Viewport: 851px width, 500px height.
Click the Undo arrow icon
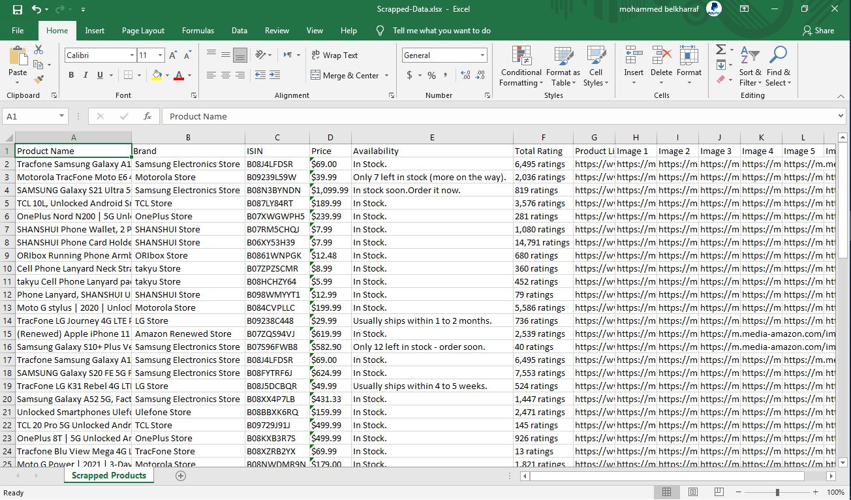37,10
